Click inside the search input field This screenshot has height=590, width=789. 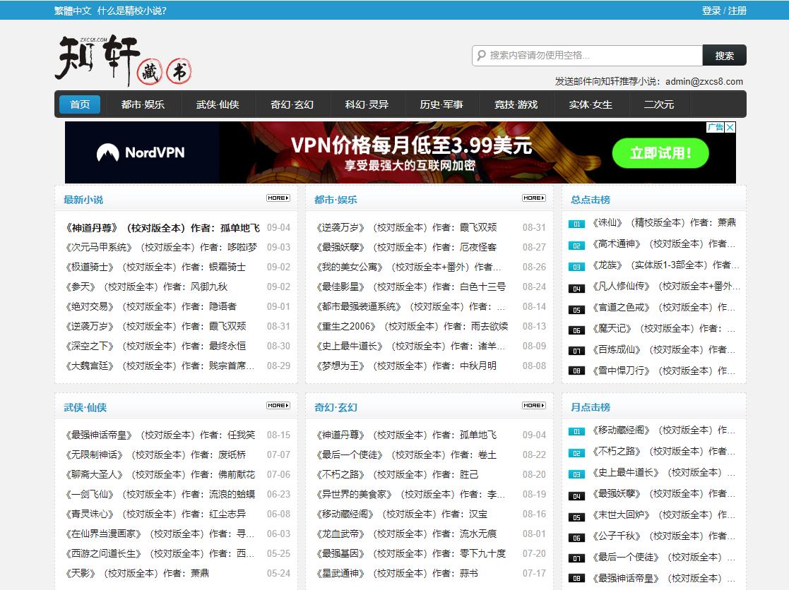tap(586, 55)
